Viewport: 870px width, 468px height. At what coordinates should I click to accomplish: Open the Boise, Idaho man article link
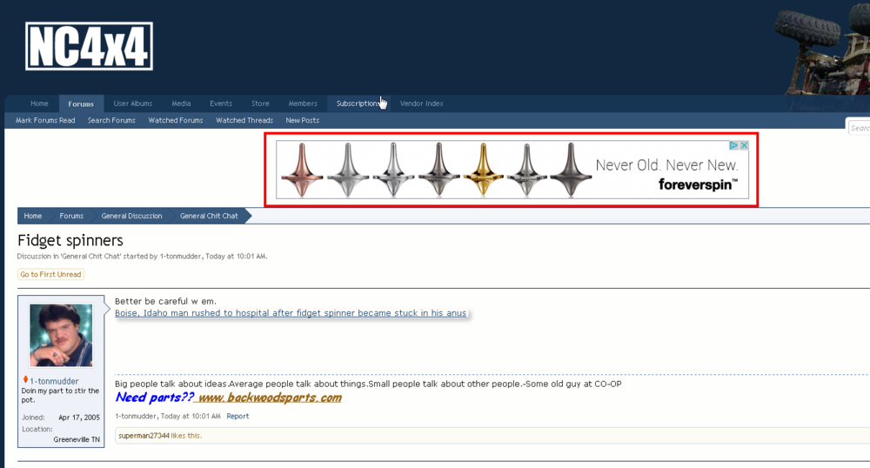291,313
